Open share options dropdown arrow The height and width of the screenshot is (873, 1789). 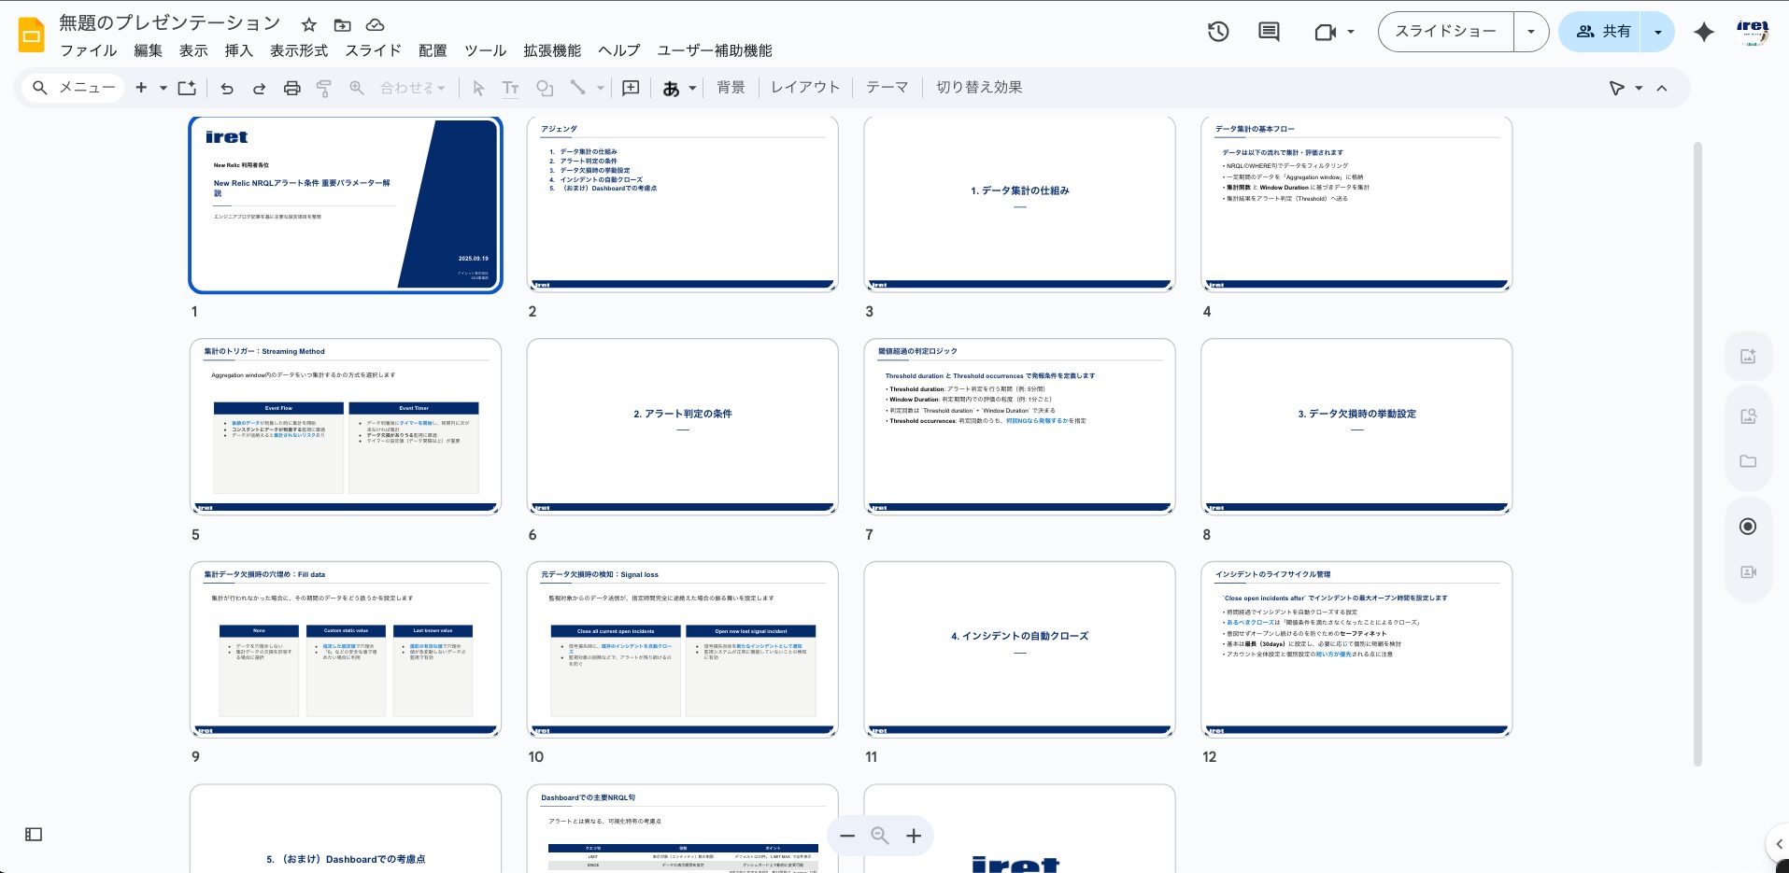pos(1658,32)
